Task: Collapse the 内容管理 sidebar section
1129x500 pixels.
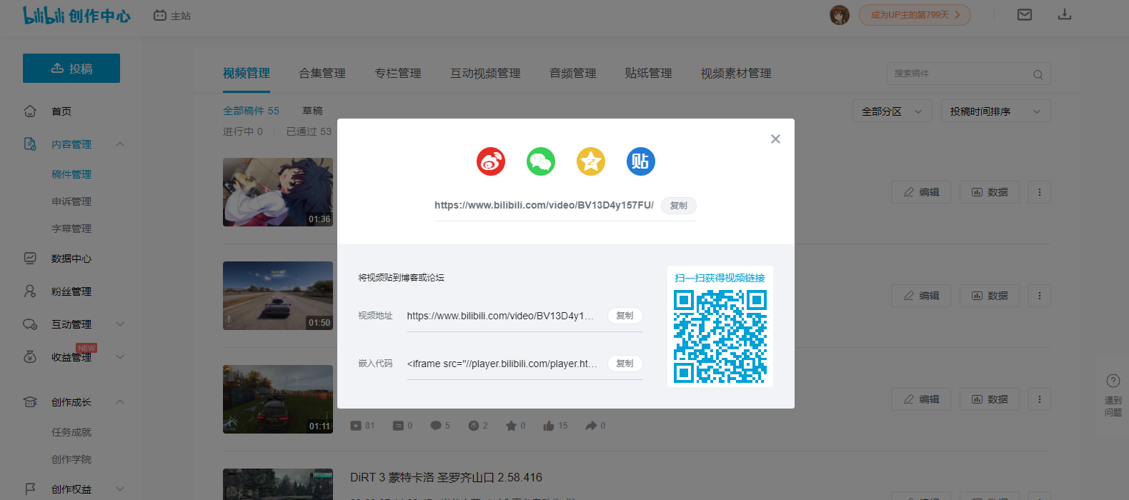Action: tap(120, 144)
